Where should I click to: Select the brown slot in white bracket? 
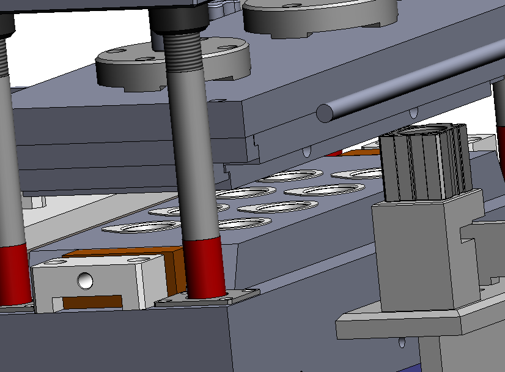[92, 301]
